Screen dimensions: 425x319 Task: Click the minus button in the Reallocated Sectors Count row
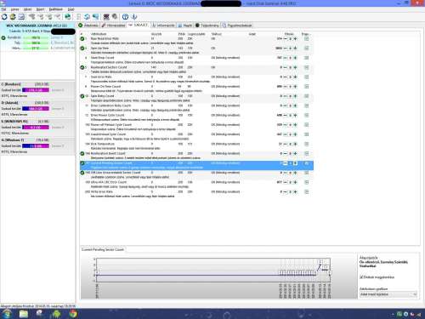pyautogui.click(x=286, y=67)
